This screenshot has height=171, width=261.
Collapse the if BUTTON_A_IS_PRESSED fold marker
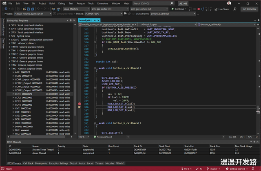click(x=95, y=88)
